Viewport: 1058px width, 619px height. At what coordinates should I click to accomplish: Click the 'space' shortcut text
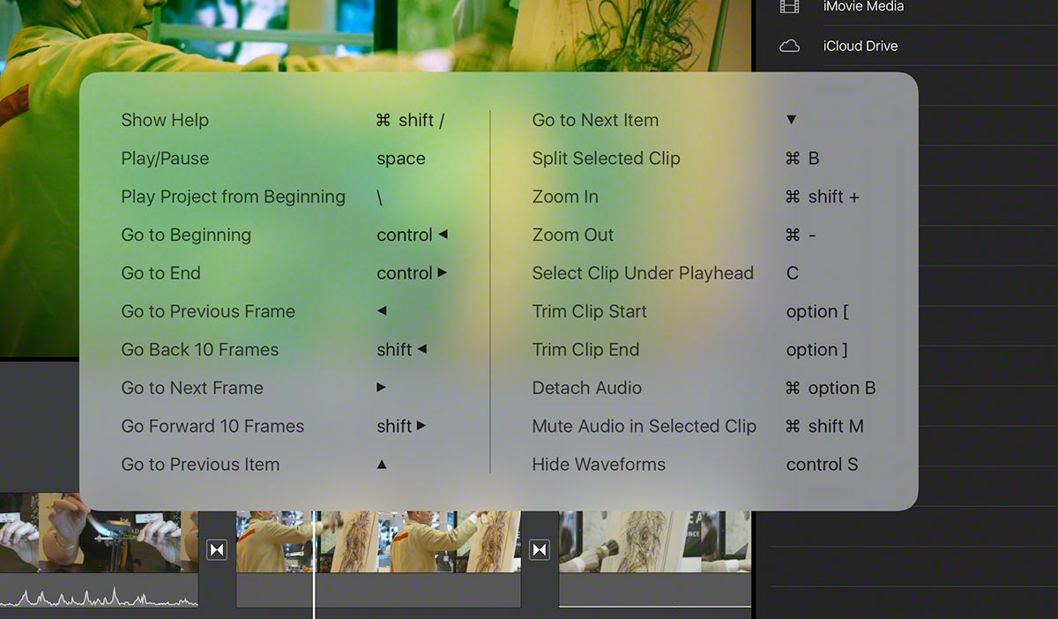click(401, 159)
